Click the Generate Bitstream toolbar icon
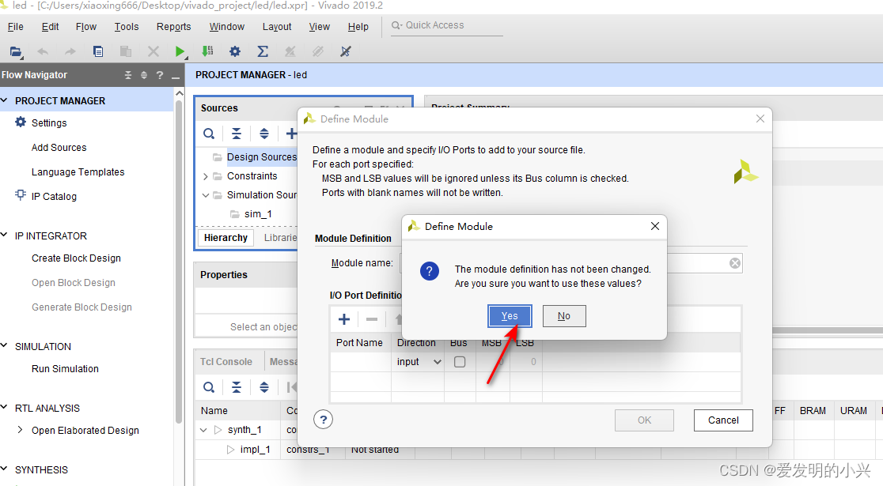The image size is (883, 486). point(207,51)
